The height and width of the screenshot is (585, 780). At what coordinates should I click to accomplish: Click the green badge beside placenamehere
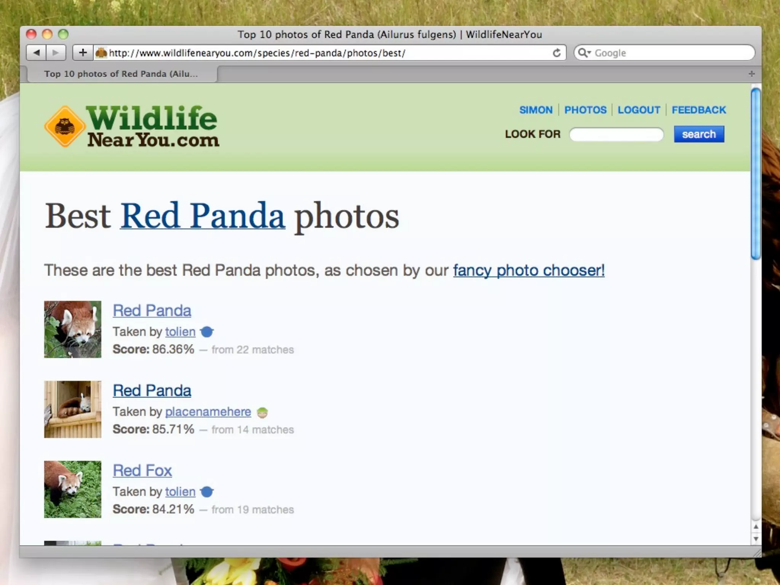pos(262,412)
